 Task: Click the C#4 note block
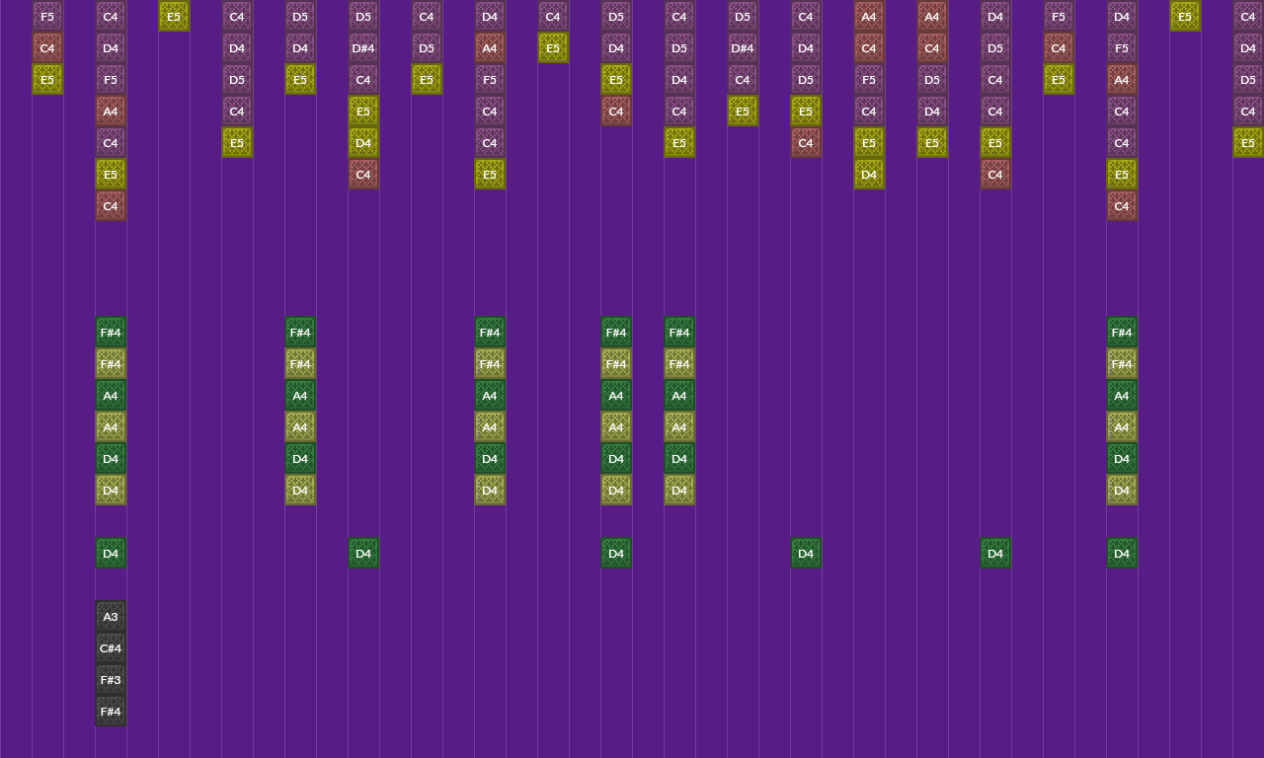(110, 647)
